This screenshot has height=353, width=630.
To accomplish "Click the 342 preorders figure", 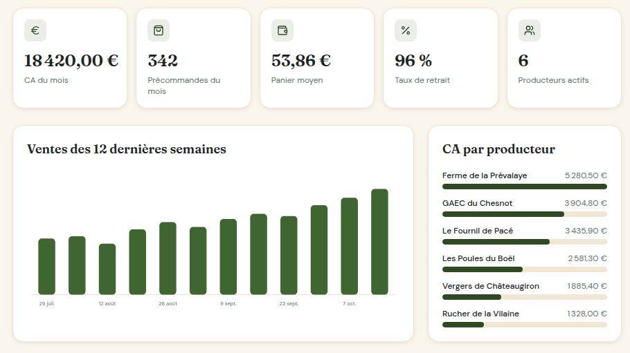I will (x=163, y=61).
